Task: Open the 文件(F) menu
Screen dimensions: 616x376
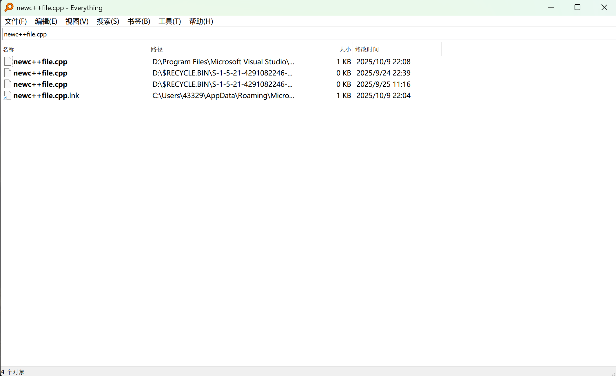Action: tap(16, 21)
